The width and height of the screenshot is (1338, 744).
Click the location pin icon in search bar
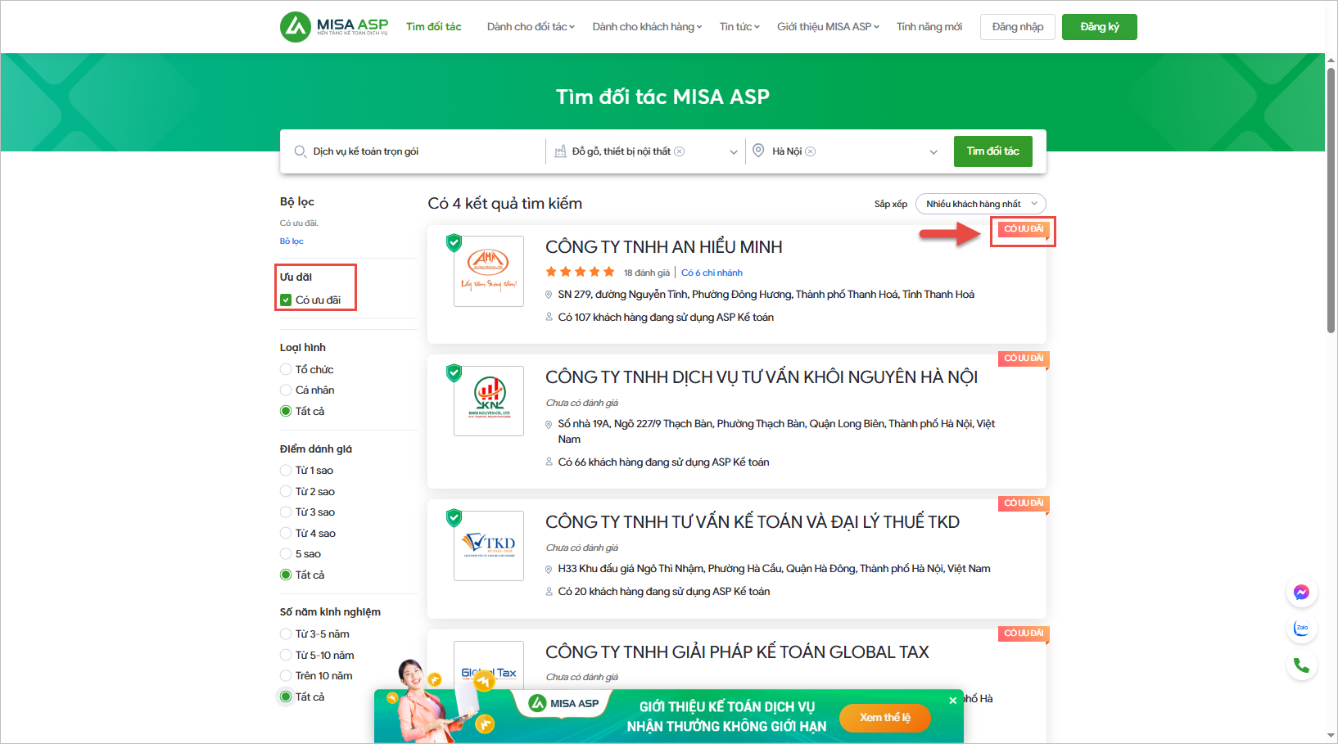758,151
